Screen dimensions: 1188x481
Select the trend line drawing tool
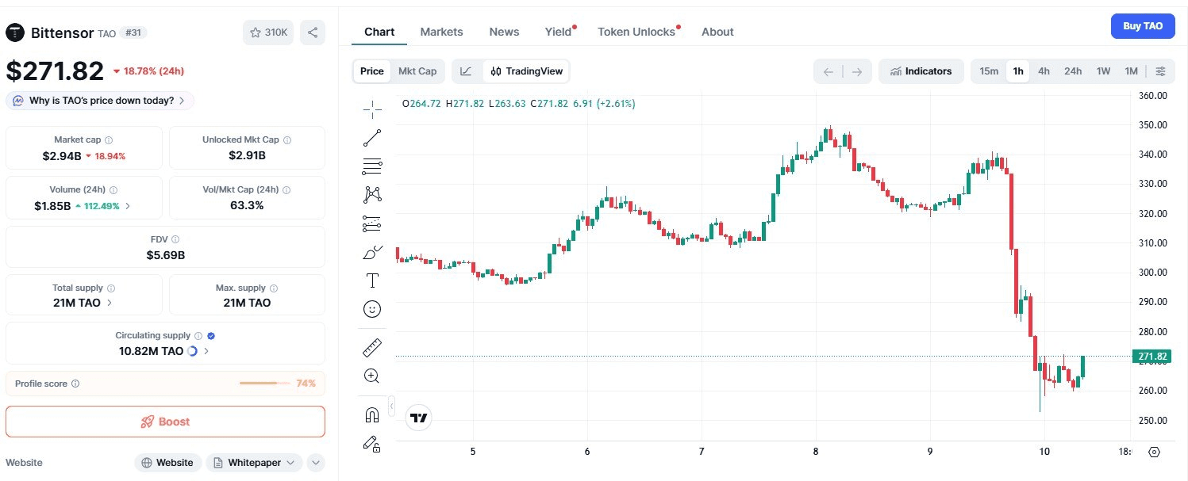(x=371, y=138)
